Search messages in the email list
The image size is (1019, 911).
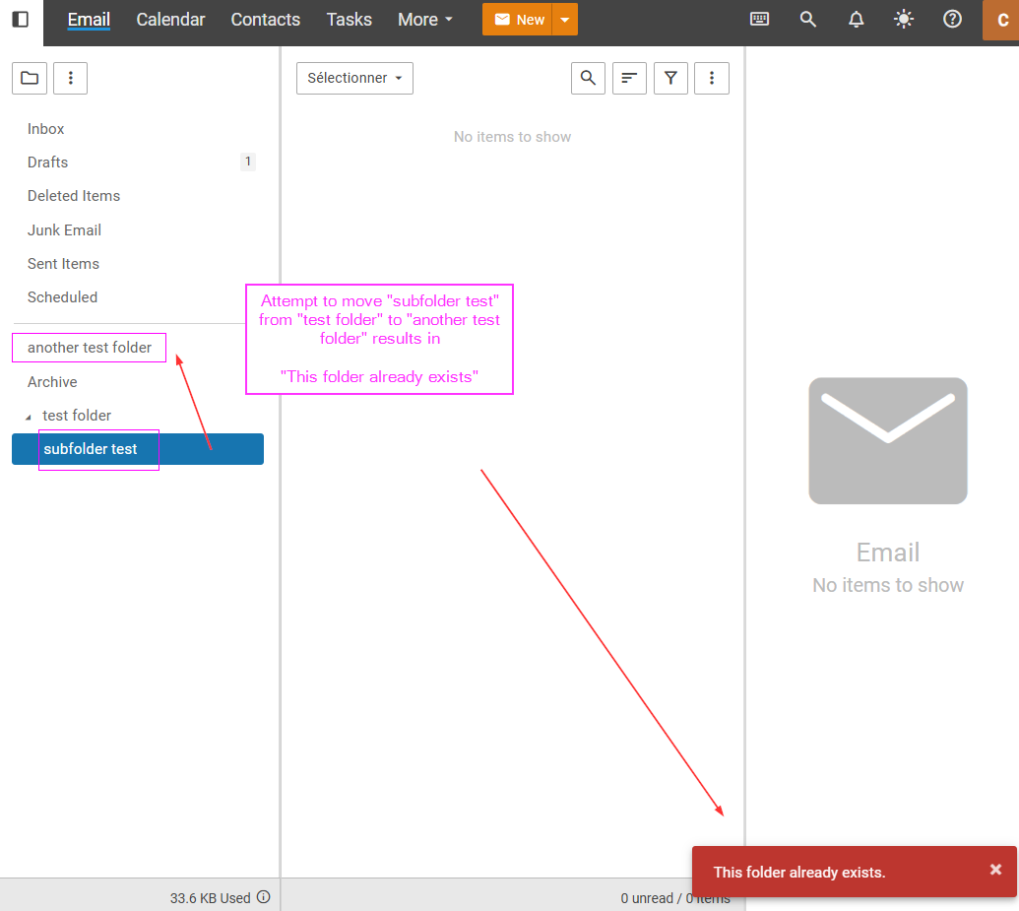pyautogui.click(x=588, y=79)
